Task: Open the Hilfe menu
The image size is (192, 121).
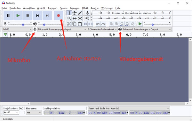Action: tap(118, 8)
